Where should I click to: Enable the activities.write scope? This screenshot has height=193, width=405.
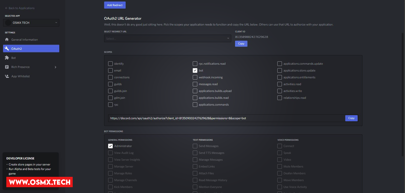280,91
